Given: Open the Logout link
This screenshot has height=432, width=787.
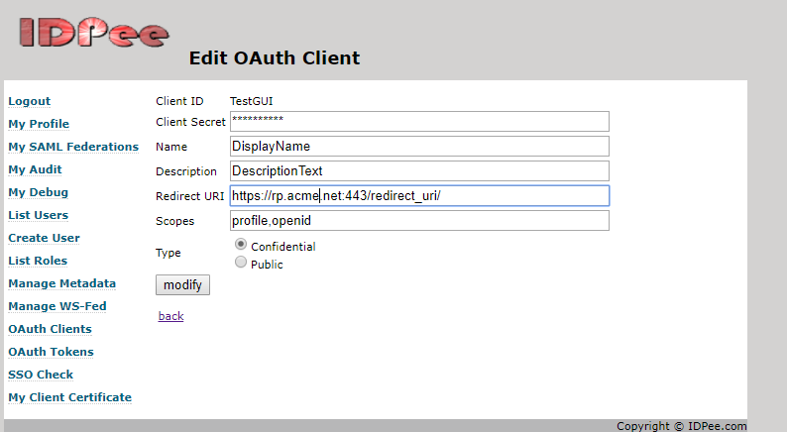Looking at the screenshot, I should pyautogui.click(x=29, y=101).
